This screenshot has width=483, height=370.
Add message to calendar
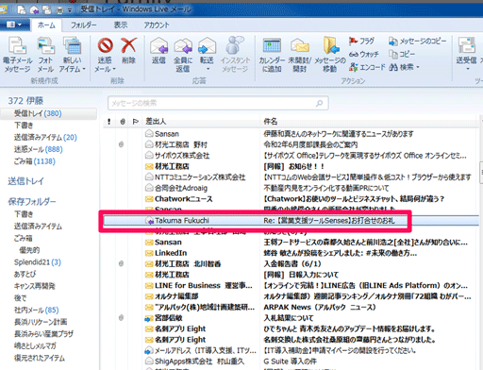[272, 55]
